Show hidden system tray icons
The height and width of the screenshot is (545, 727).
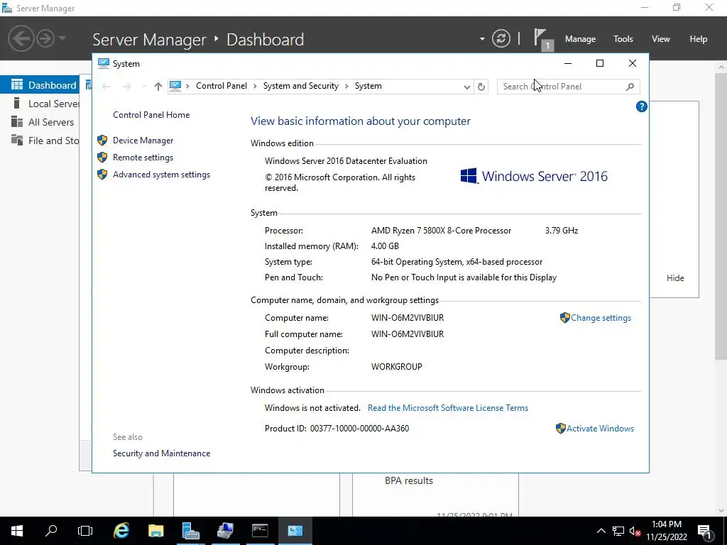(x=601, y=531)
